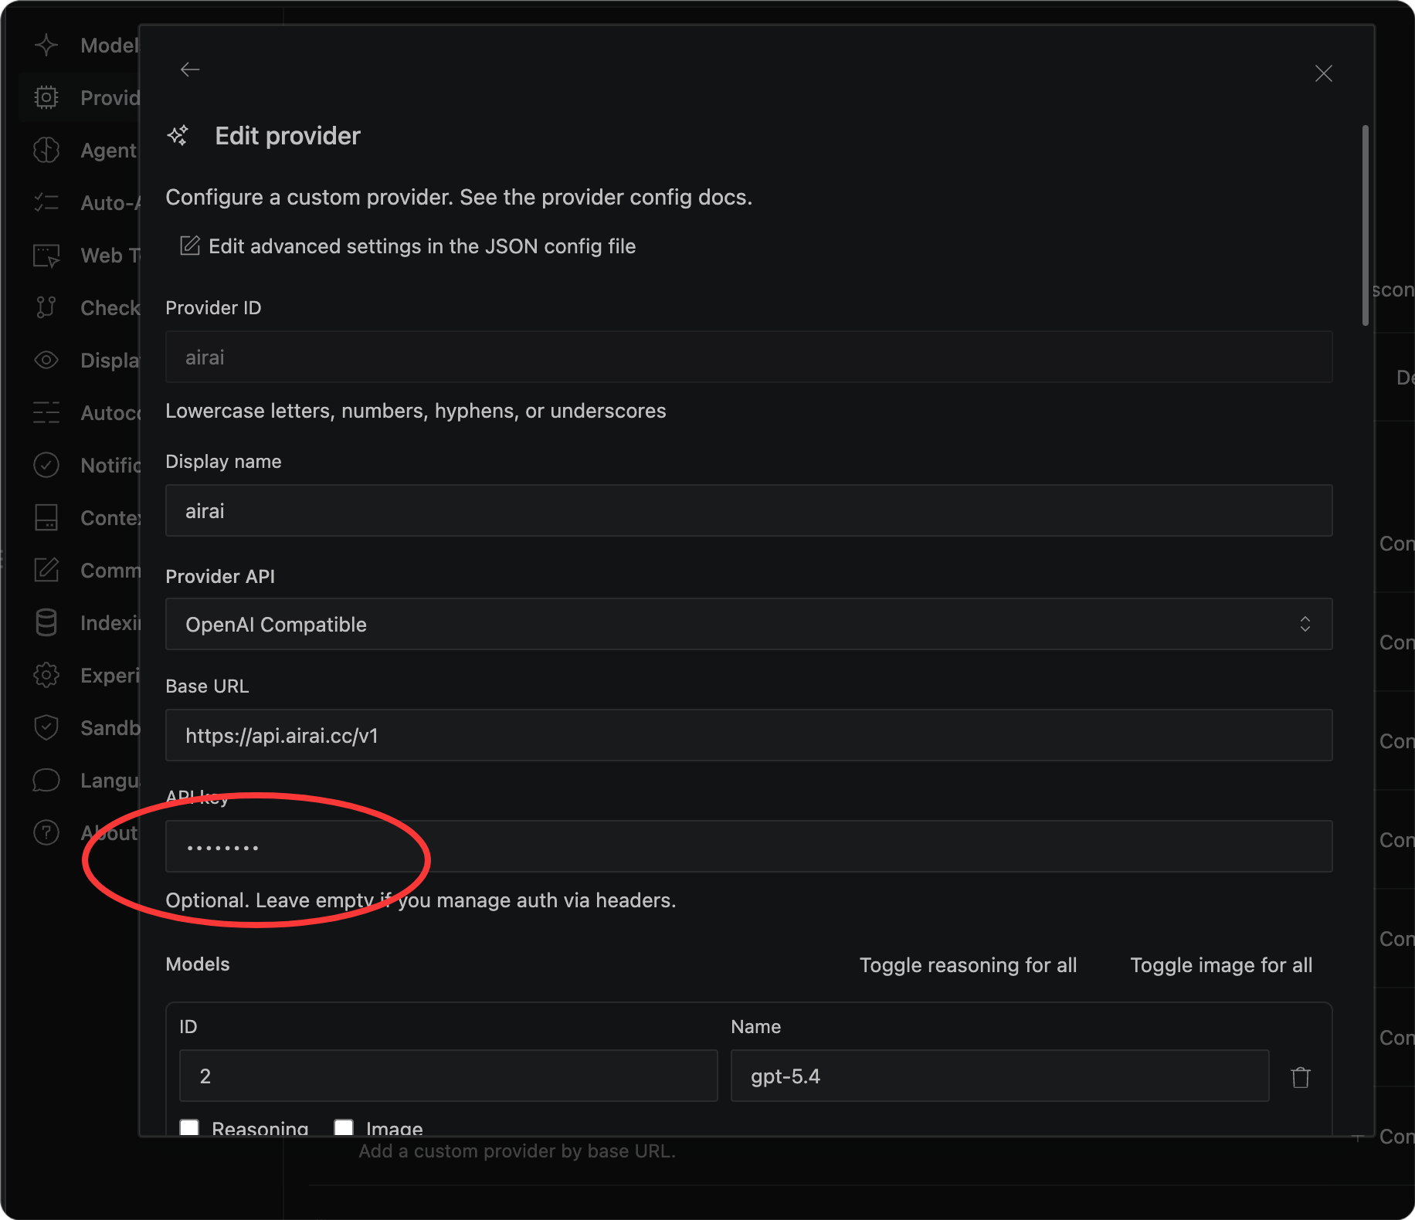Viewport: 1415px width, 1220px height.
Task: Open Checkpoints branch icon in sidebar
Action: tap(46, 307)
